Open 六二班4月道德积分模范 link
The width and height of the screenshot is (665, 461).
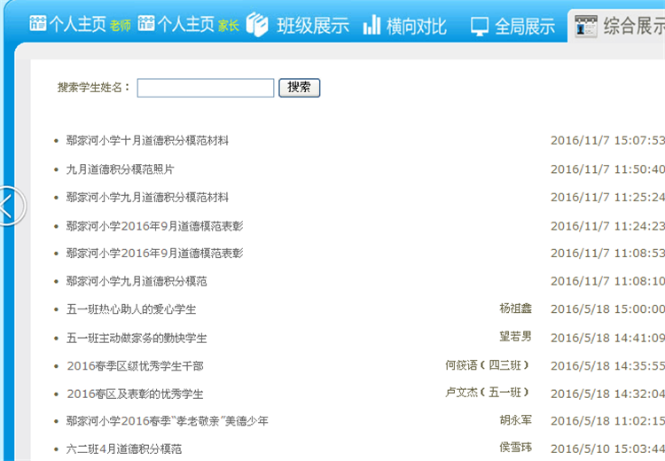click(124, 449)
